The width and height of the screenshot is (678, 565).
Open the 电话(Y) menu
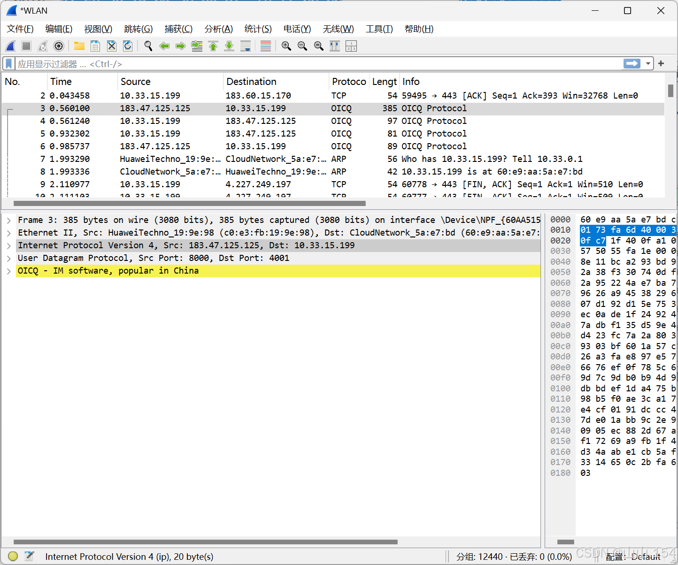coord(297,29)
